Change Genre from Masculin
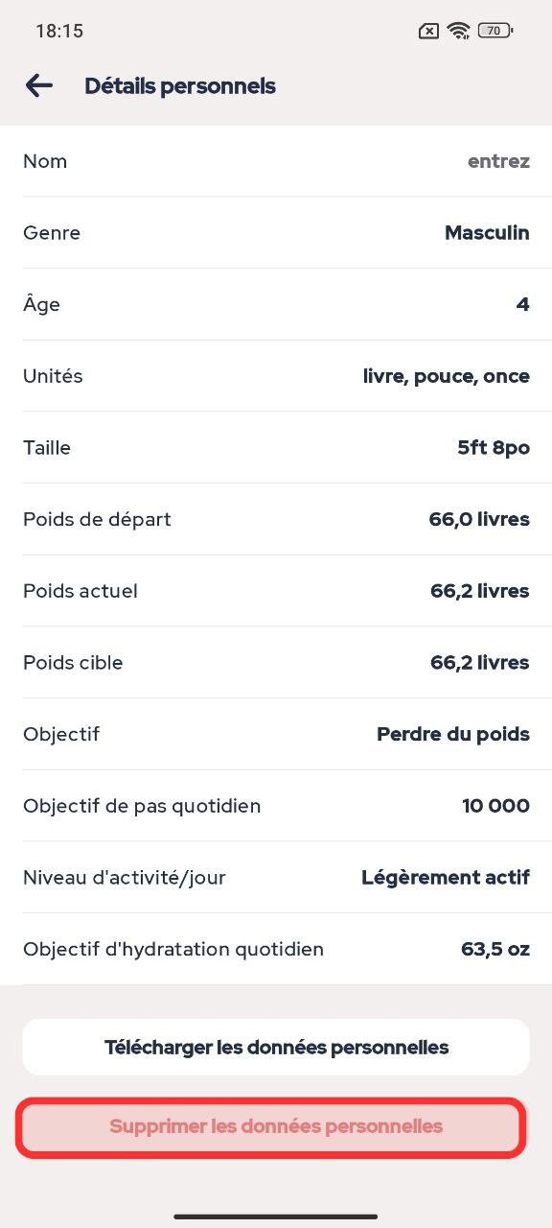This screenshot has width=552, height=1228. [x=276, y=233]
